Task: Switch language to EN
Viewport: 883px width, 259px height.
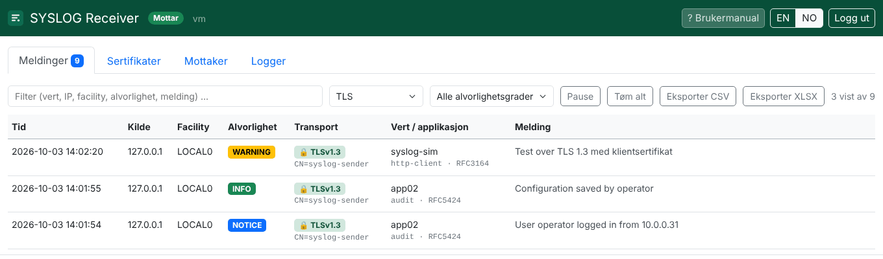Action: click(783, 18)
